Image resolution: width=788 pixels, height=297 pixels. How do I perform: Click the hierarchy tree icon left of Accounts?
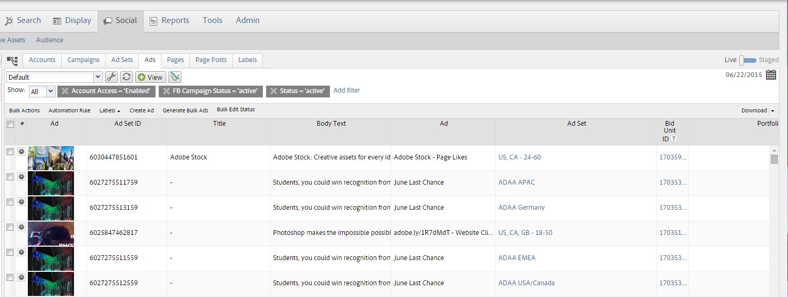click(12, 60)
